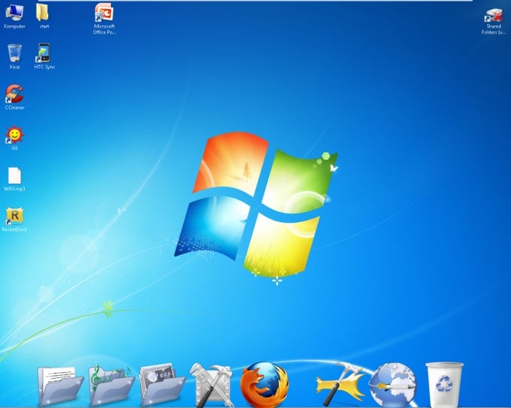511x408 pixels.
Task: Open the Shared Folders shortcut
Action: point(494,15)
